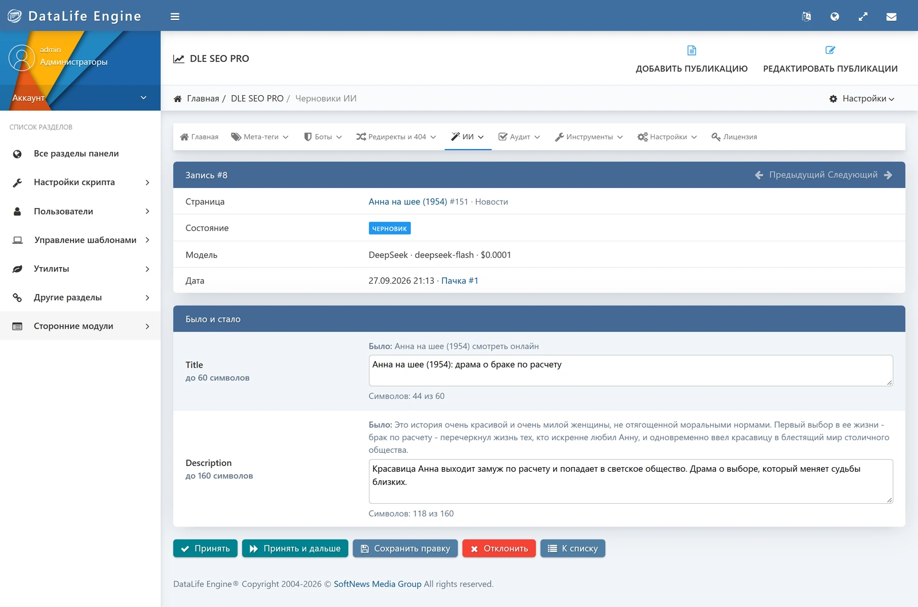Expand the Аккаунт account section
918x607 pixels.
pos(80,98)
